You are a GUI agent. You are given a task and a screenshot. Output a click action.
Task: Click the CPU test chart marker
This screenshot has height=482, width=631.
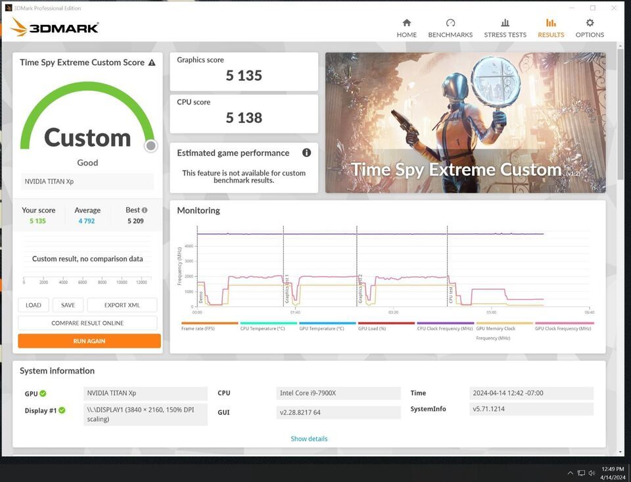coord(451,295)
